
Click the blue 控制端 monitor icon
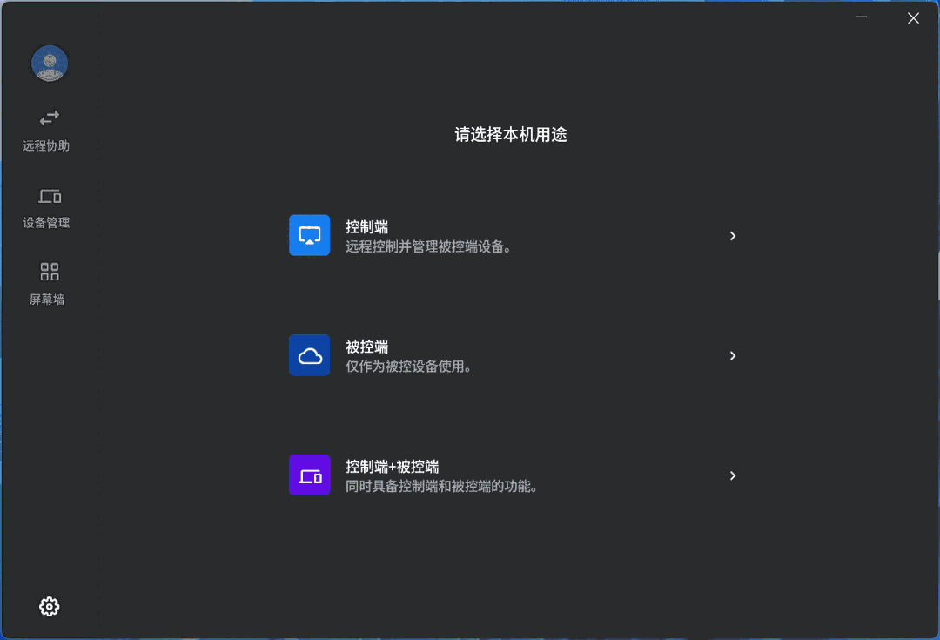(x=309, y=235)
